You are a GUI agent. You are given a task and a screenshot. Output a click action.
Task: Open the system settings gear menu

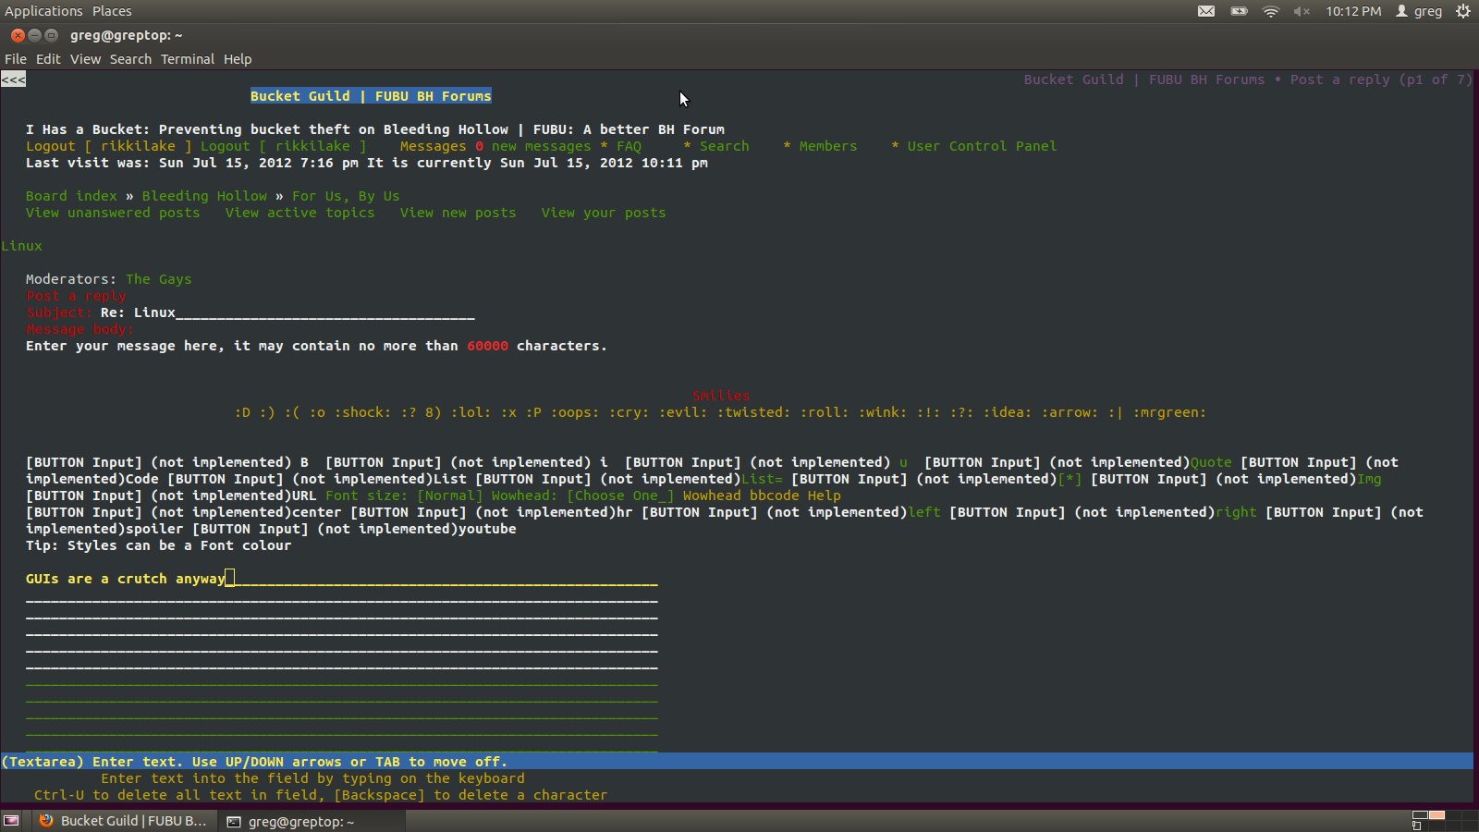[1462, 11]
